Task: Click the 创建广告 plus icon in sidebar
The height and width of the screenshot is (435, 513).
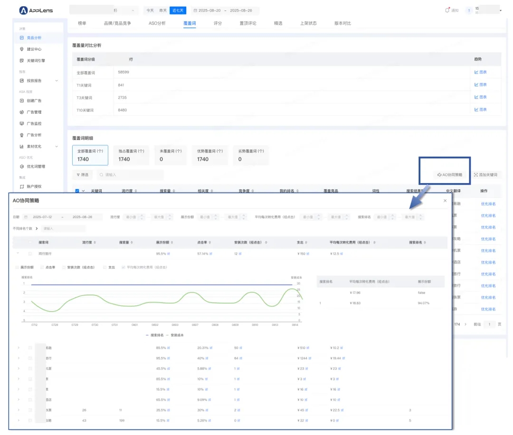Action: tap(22, 101)
